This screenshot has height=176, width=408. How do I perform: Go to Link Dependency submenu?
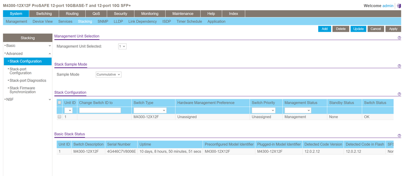pyautogui.click(x=143, y=22)
